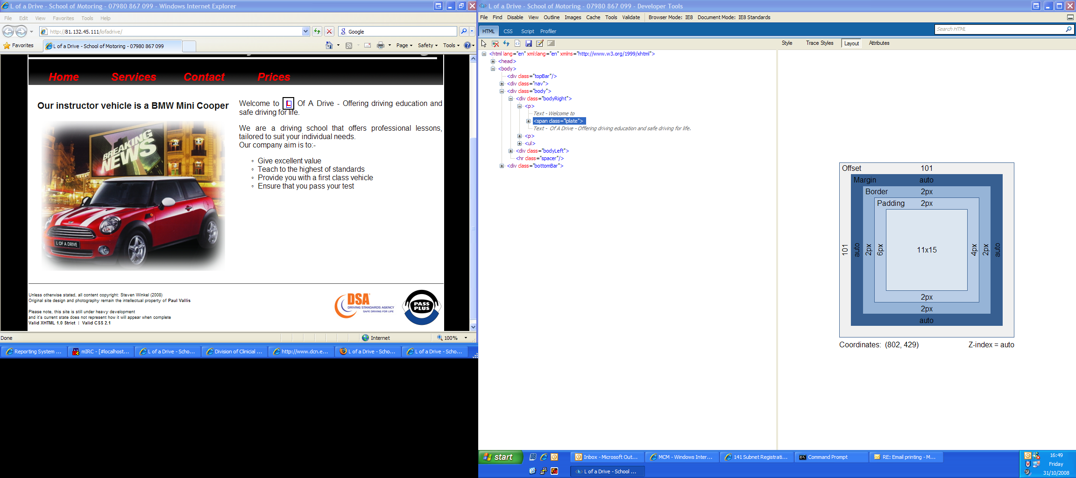
Task: Click the Contact link in the site navigation
Action: pyautogui.click(x=205, y=77)
